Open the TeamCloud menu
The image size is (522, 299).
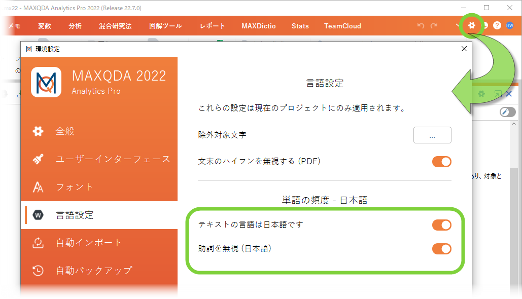(342, 26)
